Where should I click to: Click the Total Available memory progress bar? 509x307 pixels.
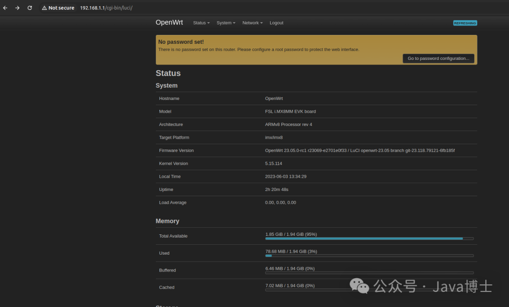(x=369, y=239)
